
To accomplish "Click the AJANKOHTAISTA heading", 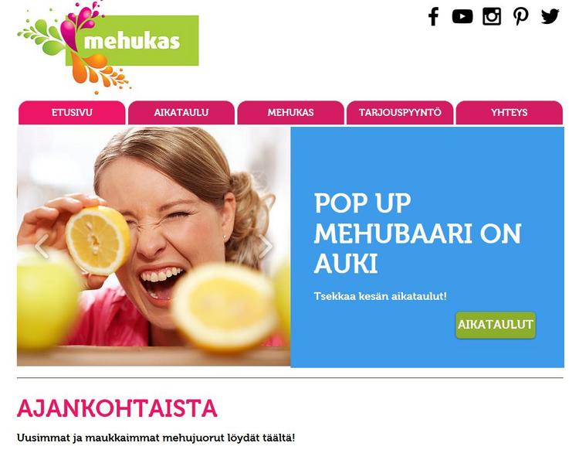I will 117,408.
